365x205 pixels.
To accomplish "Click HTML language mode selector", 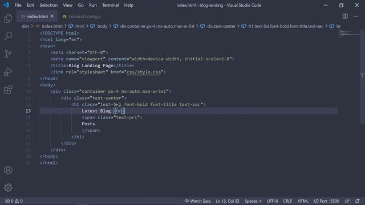I will [x=303, y=201].
